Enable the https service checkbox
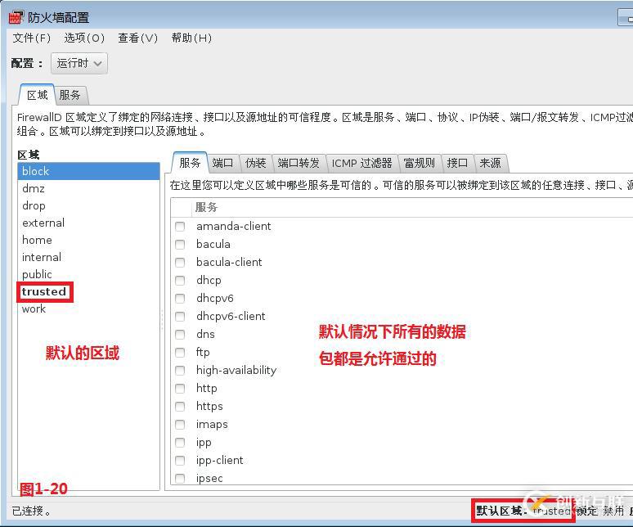The height and width of the screenshot is (527, 633). [x=180, y=406]
